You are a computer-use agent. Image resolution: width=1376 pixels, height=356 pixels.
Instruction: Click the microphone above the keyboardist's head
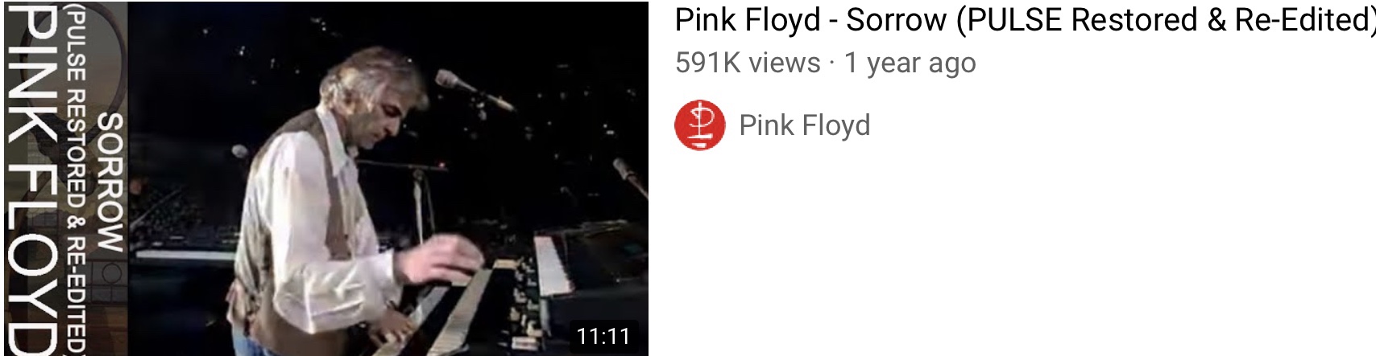473,89
